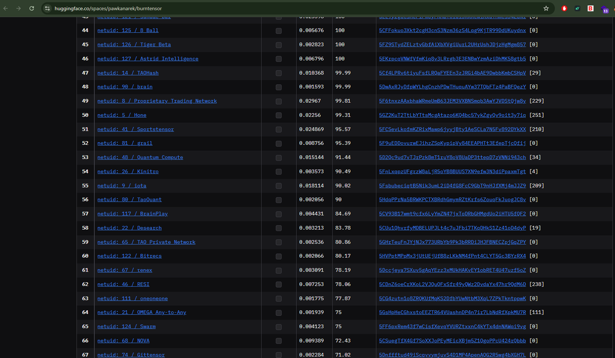Image resolution: width=615 pixels, height=358 pixels.
Task: Select percentage 91.44 in Quantum Compute row
Action: (x=343, y=158)
